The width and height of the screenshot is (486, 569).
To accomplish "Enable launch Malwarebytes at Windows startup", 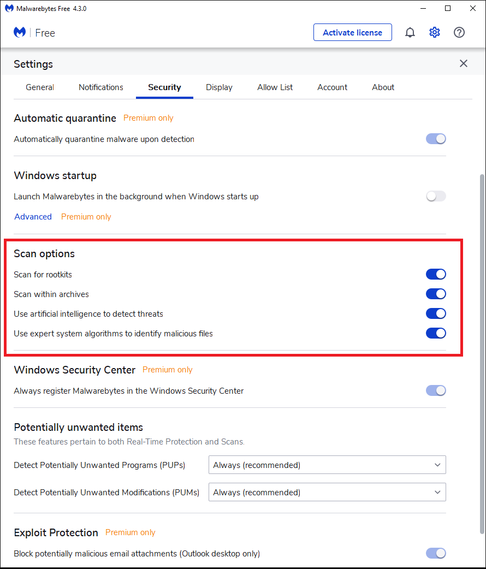I will 436,196.
